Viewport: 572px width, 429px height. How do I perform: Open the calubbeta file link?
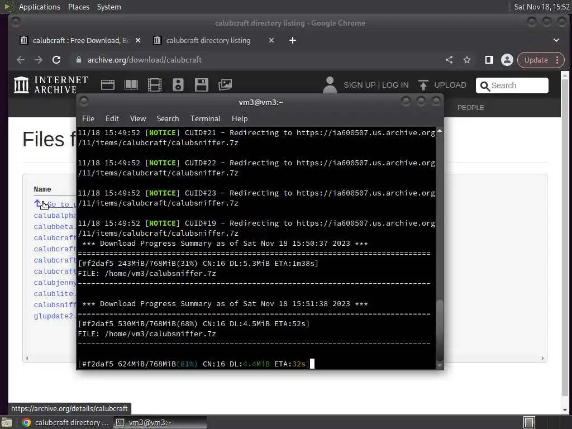55,227
